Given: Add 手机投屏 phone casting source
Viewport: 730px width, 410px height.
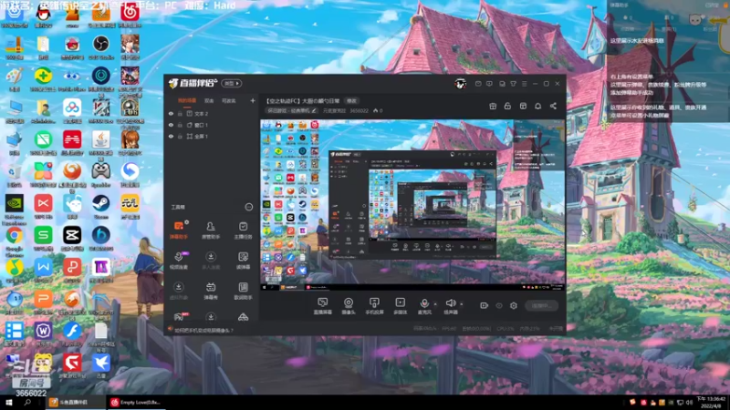Looking at the screenshot, I should point(374,306).
